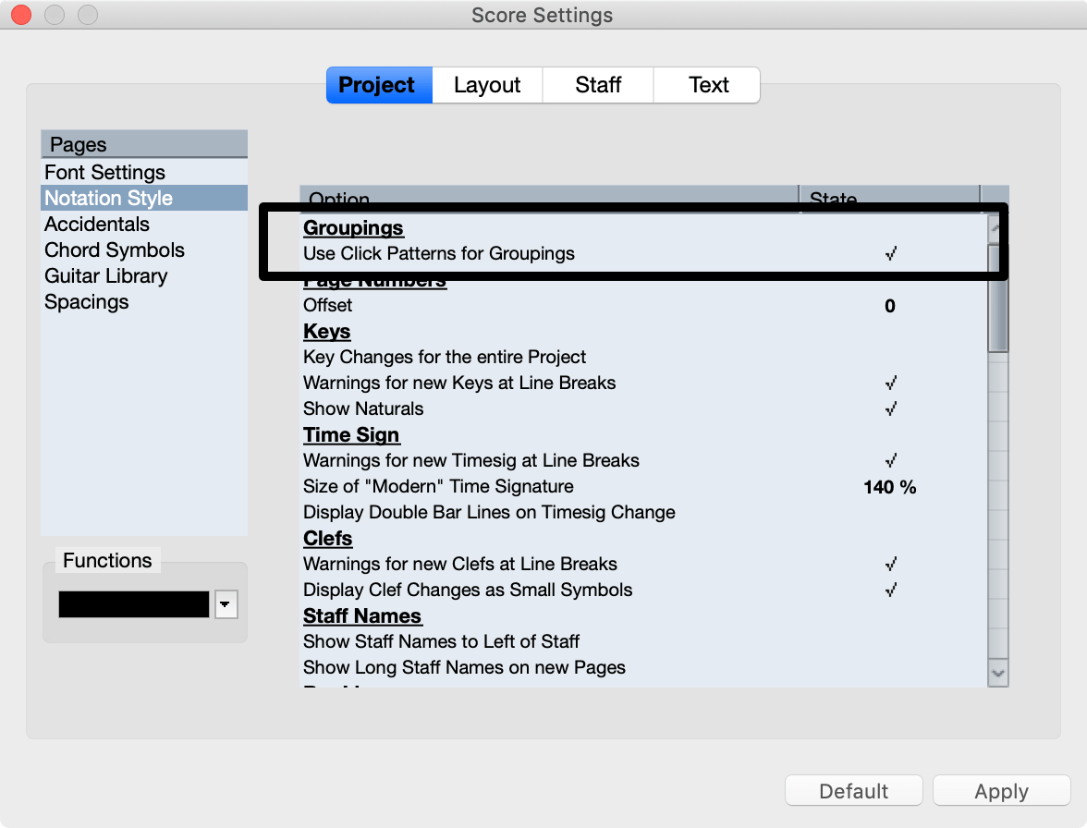Toggle Display Clef Changes as Small Symbols
Screen dimensions: 1087x828
[x=890, y=591]
